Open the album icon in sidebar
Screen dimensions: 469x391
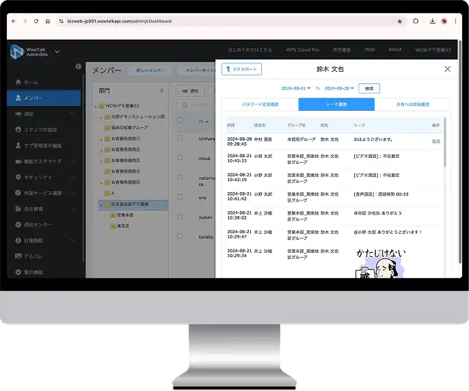pyautogui.click(x=18, y=256)
